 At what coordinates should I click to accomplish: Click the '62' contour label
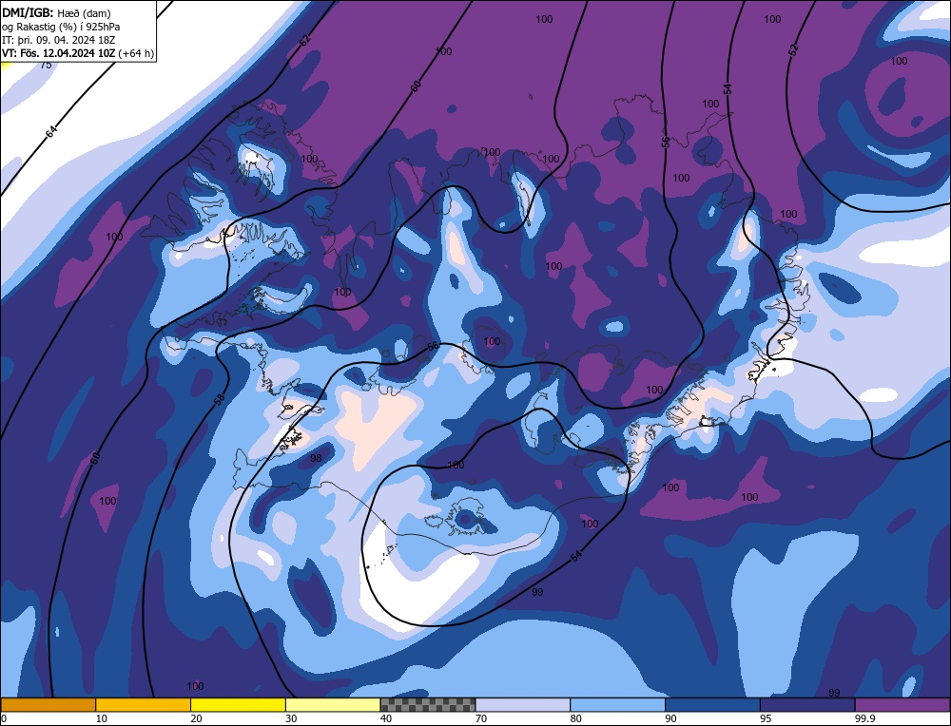[x=304, y=41]
